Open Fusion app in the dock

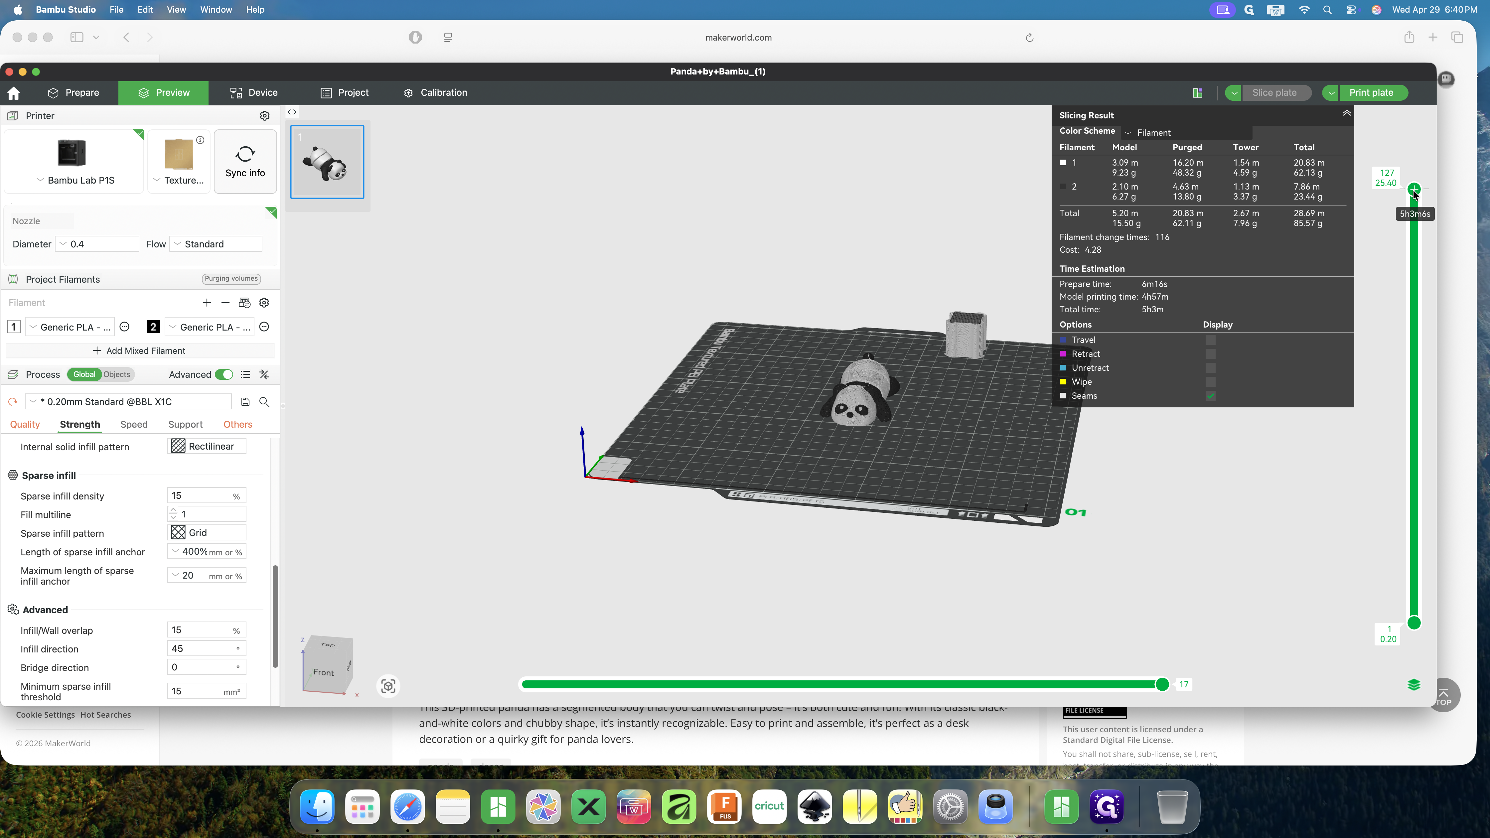point(724,807)
